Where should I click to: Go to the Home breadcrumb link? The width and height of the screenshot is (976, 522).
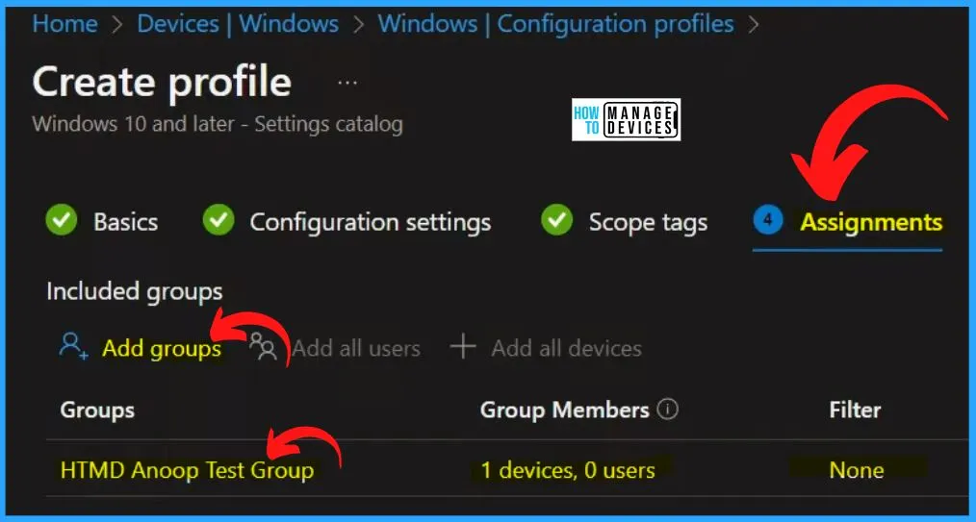64,24
